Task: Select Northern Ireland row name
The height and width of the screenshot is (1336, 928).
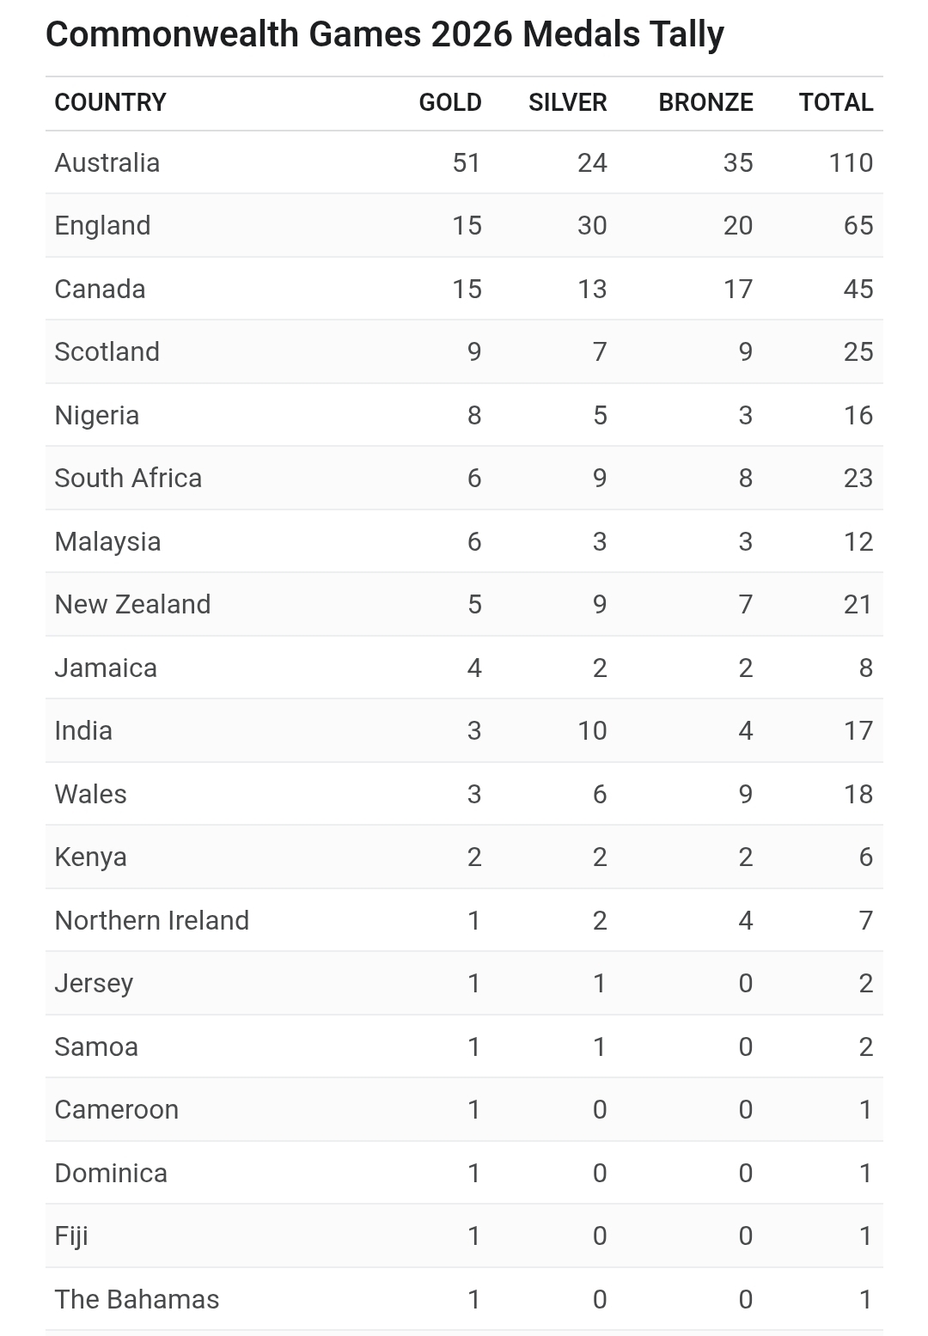Action: (151, 920)
